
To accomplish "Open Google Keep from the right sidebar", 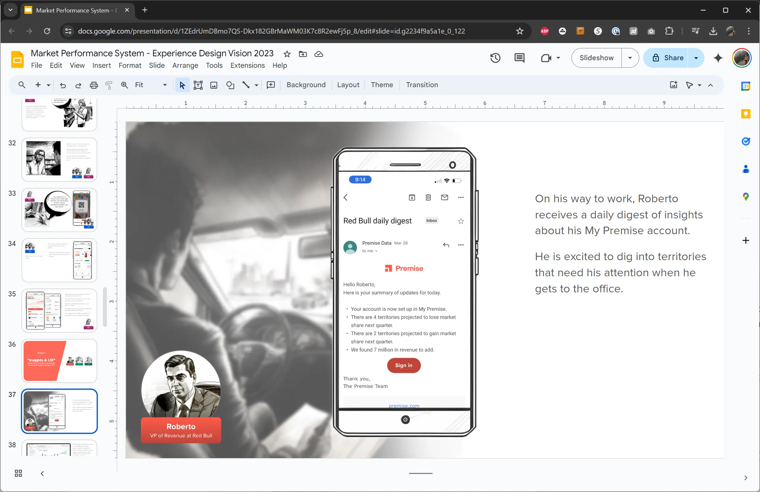I will (746, 113).
